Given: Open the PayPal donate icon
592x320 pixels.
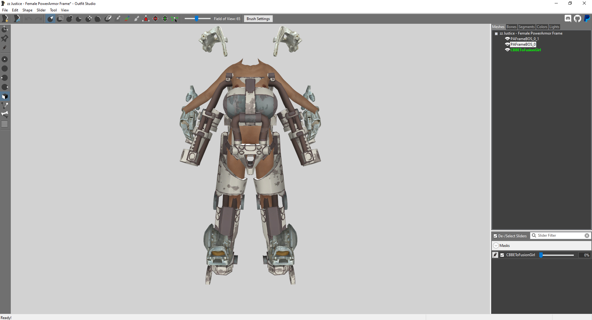Looking at the screenshot, I should (x=587, y=19).
